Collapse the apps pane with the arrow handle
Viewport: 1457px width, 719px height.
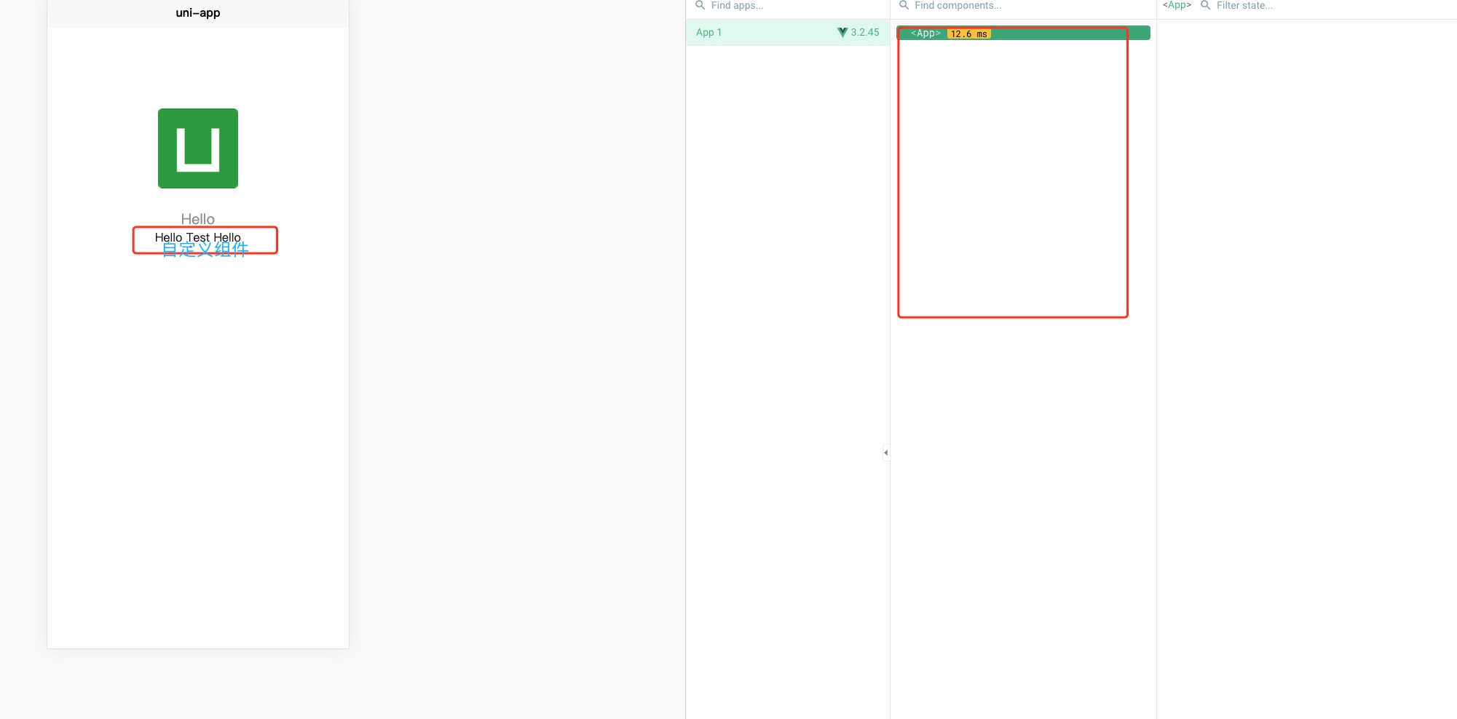885,453
